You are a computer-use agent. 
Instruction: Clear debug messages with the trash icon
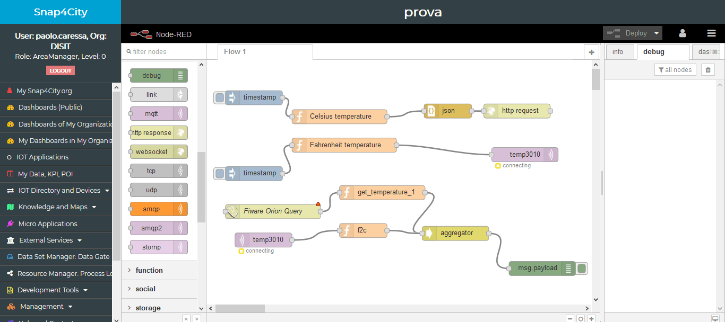click(708, 70)
